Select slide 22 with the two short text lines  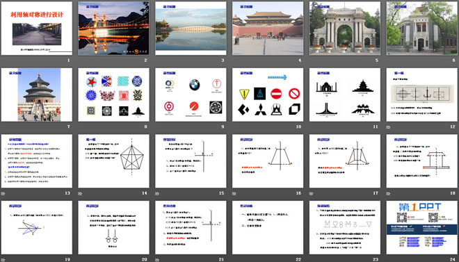[x=268, y=227]
